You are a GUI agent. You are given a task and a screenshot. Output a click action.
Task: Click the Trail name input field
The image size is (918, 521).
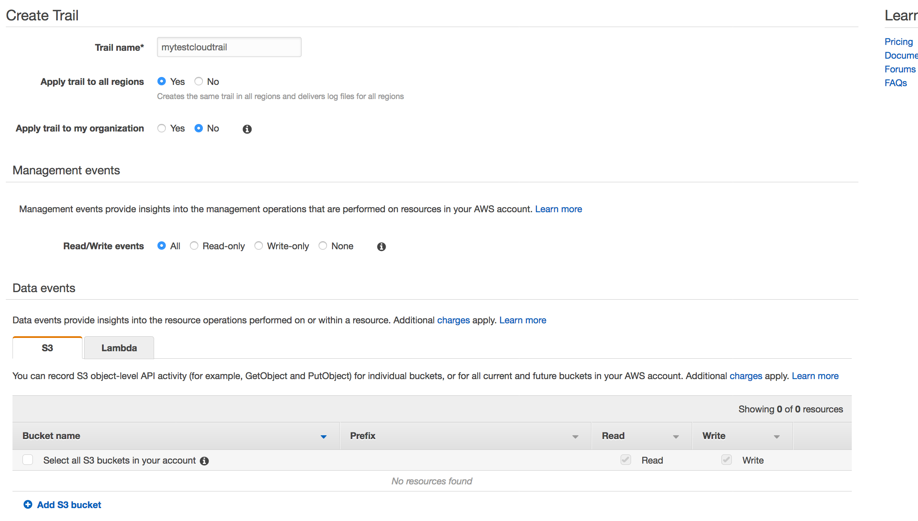229,47
